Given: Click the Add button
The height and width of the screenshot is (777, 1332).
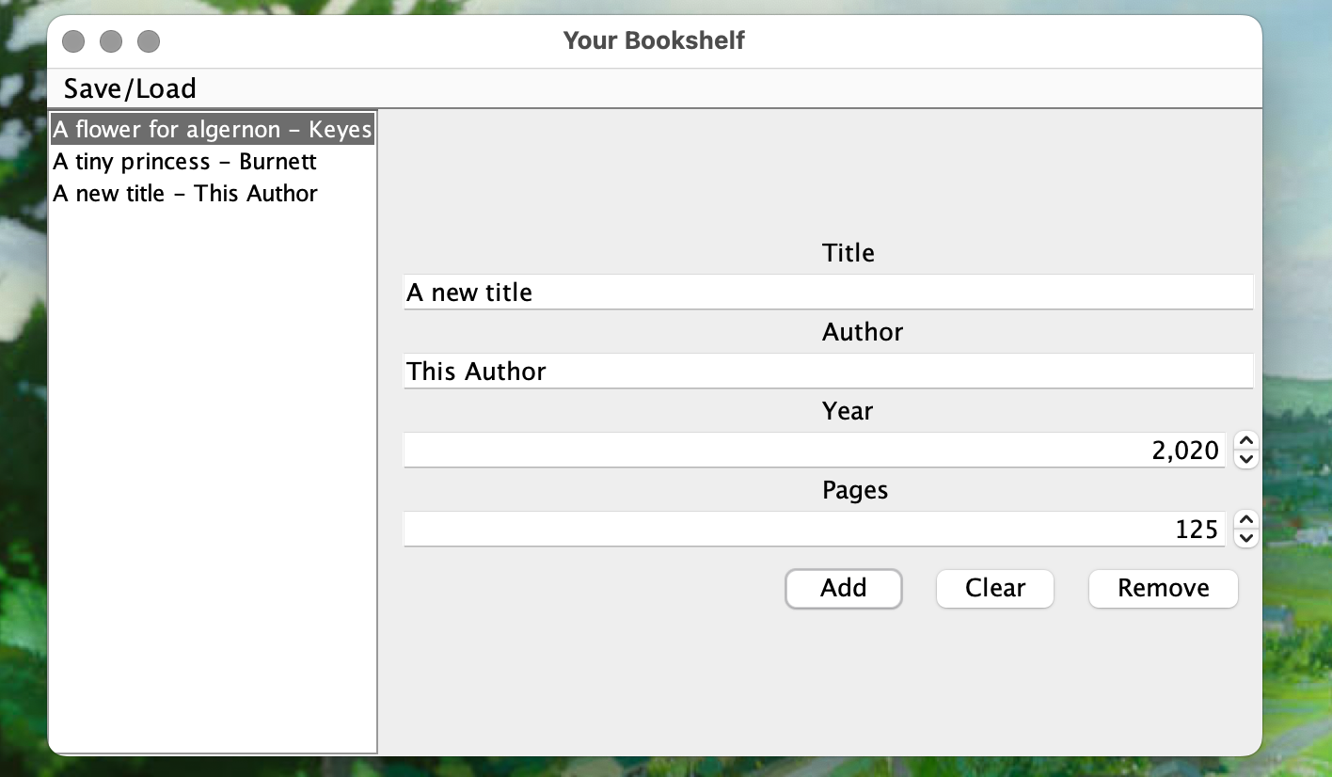Looking at the screenshot, I should [x=844, y=589].
